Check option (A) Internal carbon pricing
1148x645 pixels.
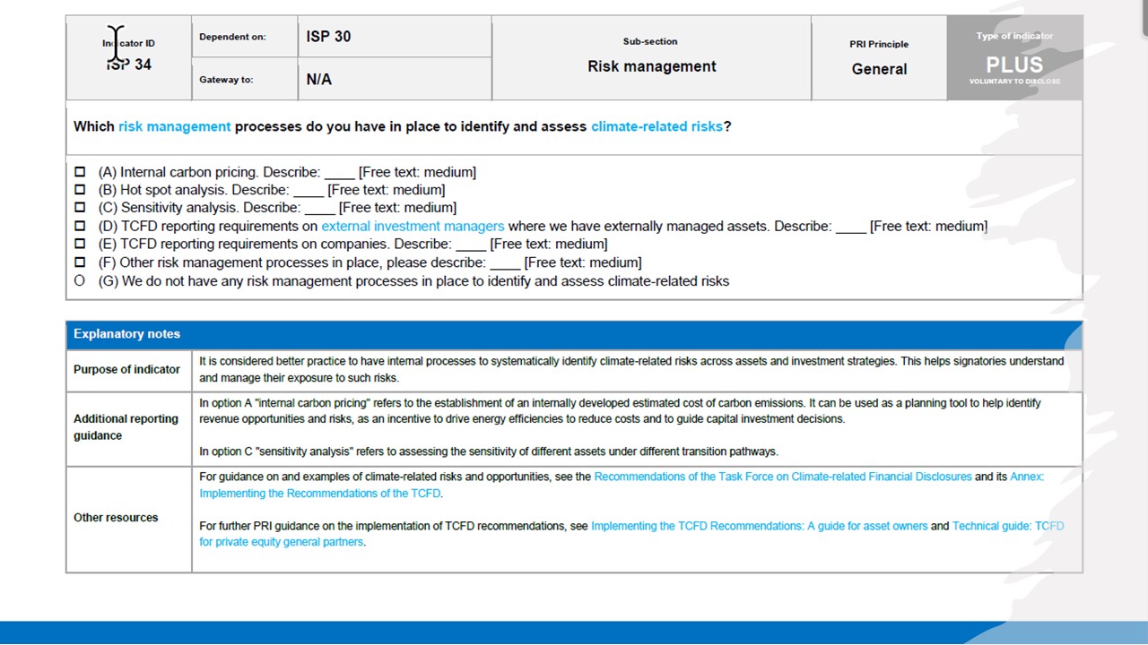[80, 171]
